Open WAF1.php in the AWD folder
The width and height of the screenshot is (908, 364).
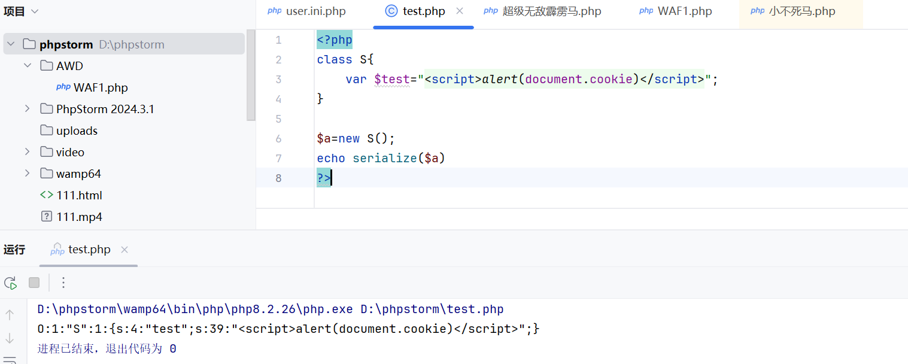[x=100, y=87]
